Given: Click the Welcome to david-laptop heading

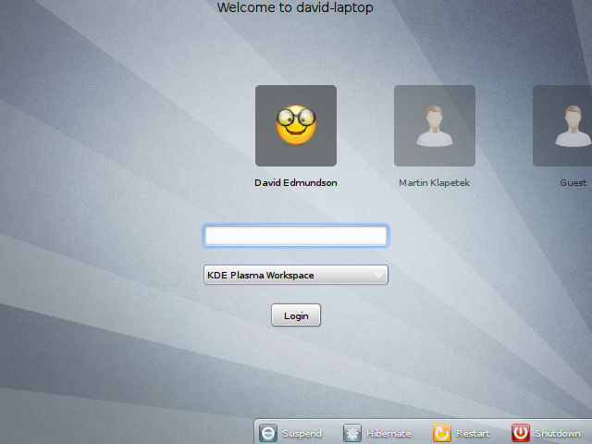Looking at the screenshot, I should [295, 7].
